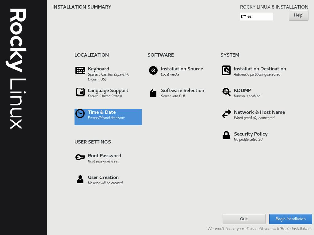Click the Quit button
This screenshot has height=235, width=314.
point(244,219)
